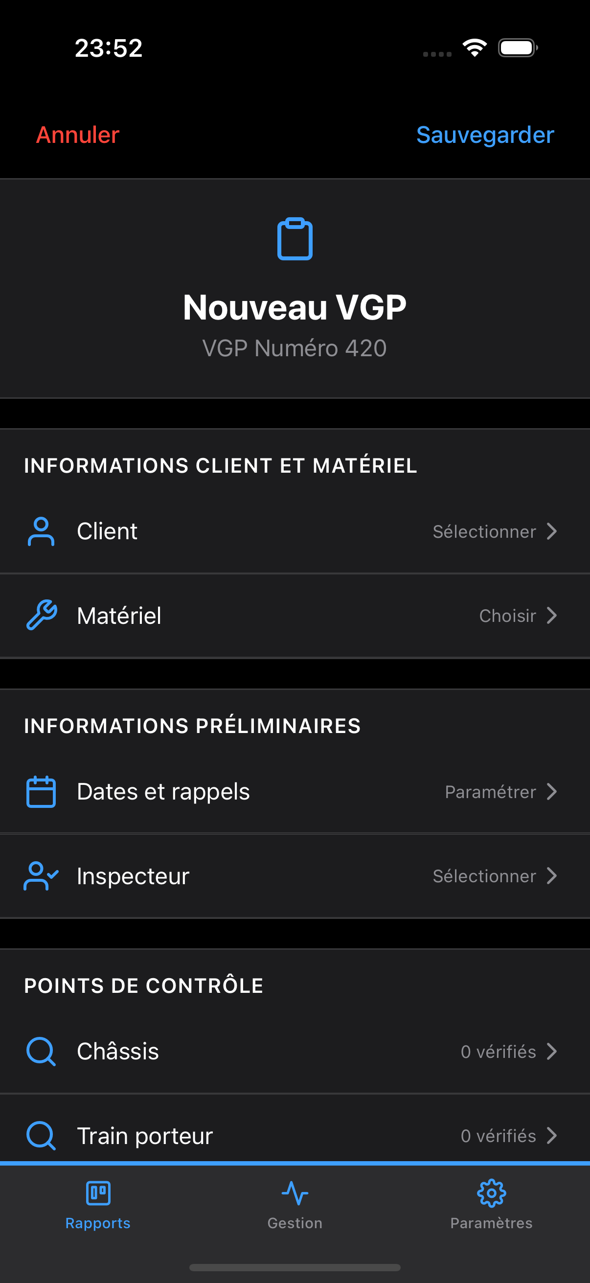Screen dimensions: 590x1283
Task: Tap the VGP Numéro 420 subtitle
Action: (x=295, y=348)
